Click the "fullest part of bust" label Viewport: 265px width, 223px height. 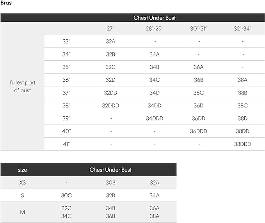pos(22,86)
